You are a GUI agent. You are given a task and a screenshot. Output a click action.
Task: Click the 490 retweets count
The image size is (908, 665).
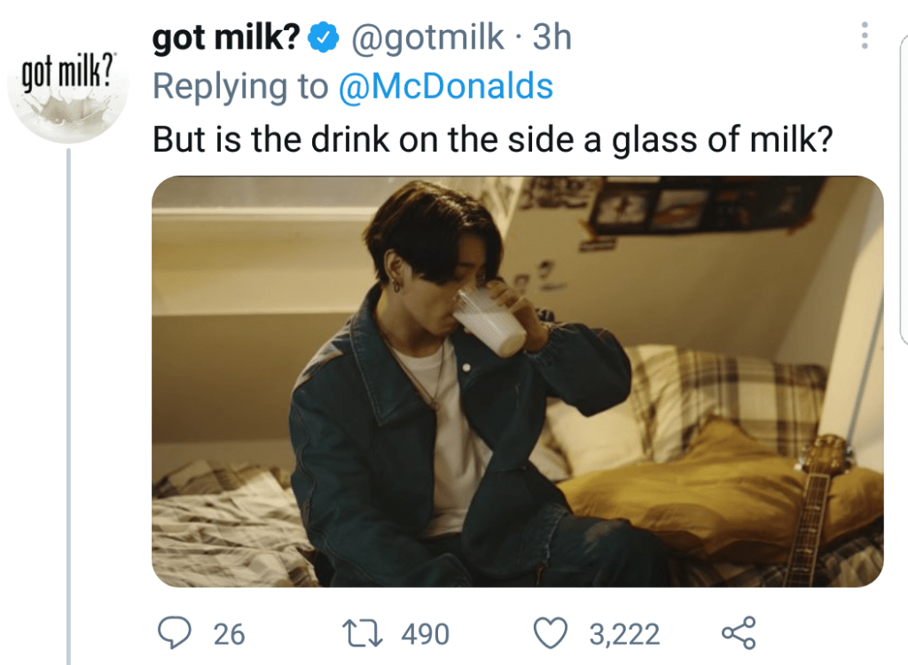(x=426, y=634)
